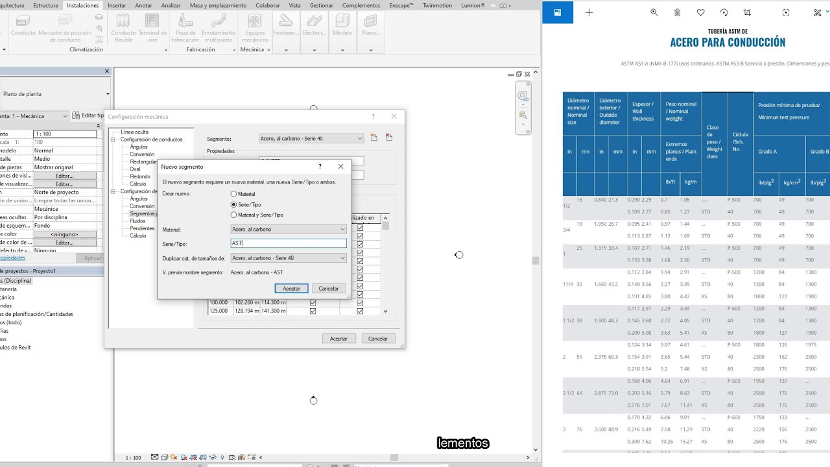Expand the Modelo ribbon panel dropdown

tap(342, 50)
